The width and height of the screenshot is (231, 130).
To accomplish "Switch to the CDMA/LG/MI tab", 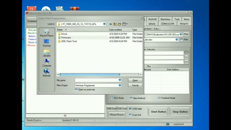I will [167, 24].
